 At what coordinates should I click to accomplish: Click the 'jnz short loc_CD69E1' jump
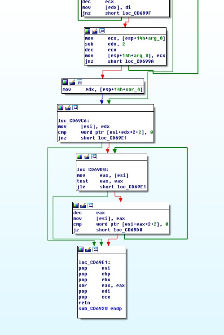point(92,138)
